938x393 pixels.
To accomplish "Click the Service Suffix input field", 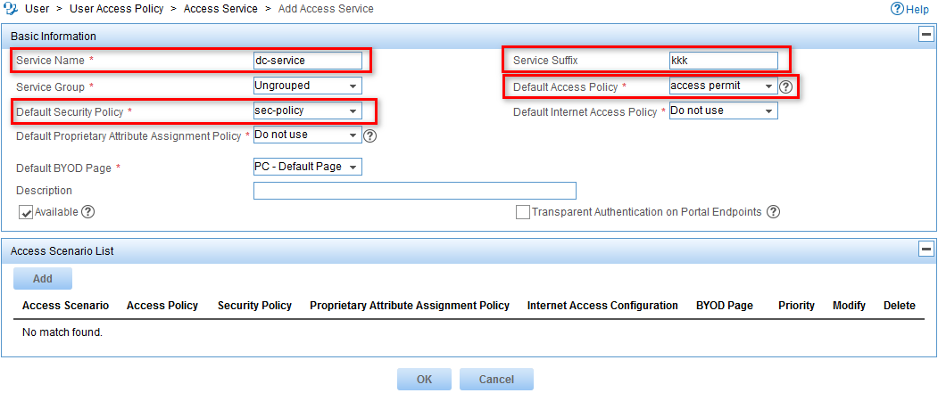I will coord(723,61).
